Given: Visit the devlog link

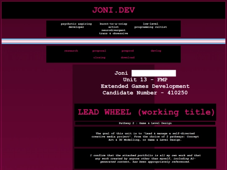Looking at the screenshot, I should [x=156, y=51].
